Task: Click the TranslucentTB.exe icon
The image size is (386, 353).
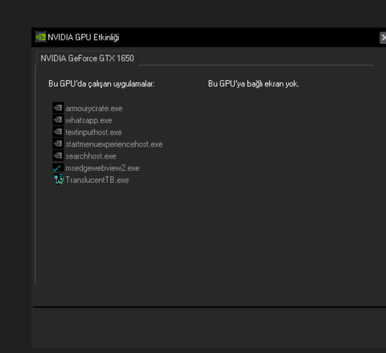Action: click(x=59, y=179)
